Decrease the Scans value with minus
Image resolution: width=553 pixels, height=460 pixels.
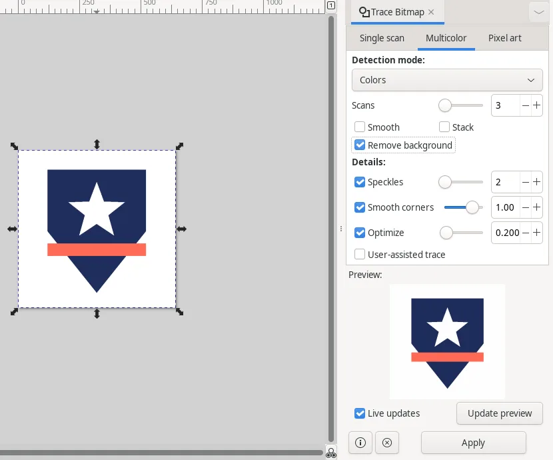pyautogui.click(x=526, y=105)
